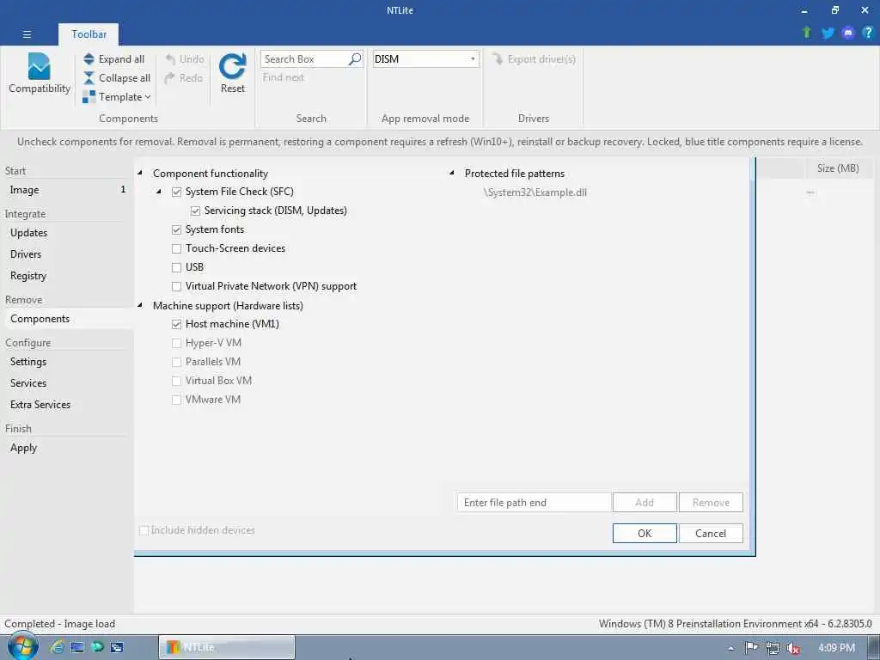Screen dimensions: 880x660
Task: Uncheck Servicing stack (DISM, Updates)
Action: tap(195, 211)
